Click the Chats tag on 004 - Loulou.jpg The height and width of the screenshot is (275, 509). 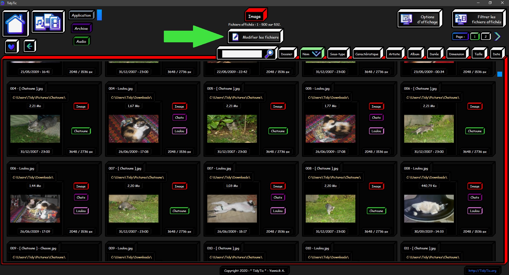click(x=179, y=117)
